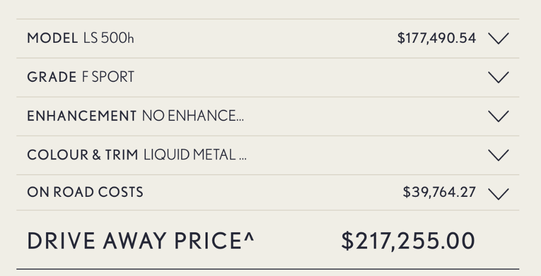Open the ENHANCEMENT row chevron arrow
Screen dimensions: 541x276
[x=499, y=116]
